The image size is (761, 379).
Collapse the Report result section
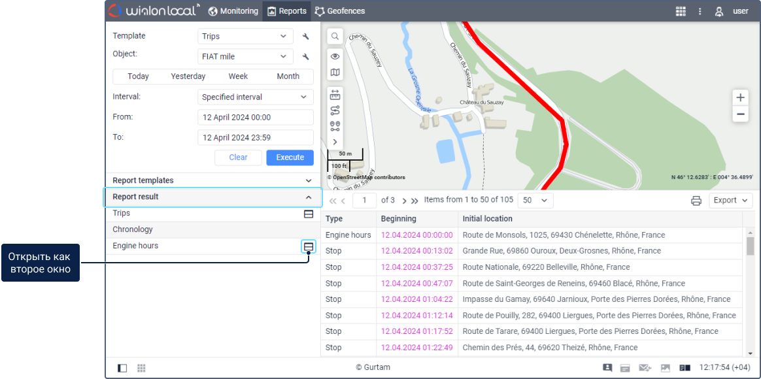click(x=213, y=197)
